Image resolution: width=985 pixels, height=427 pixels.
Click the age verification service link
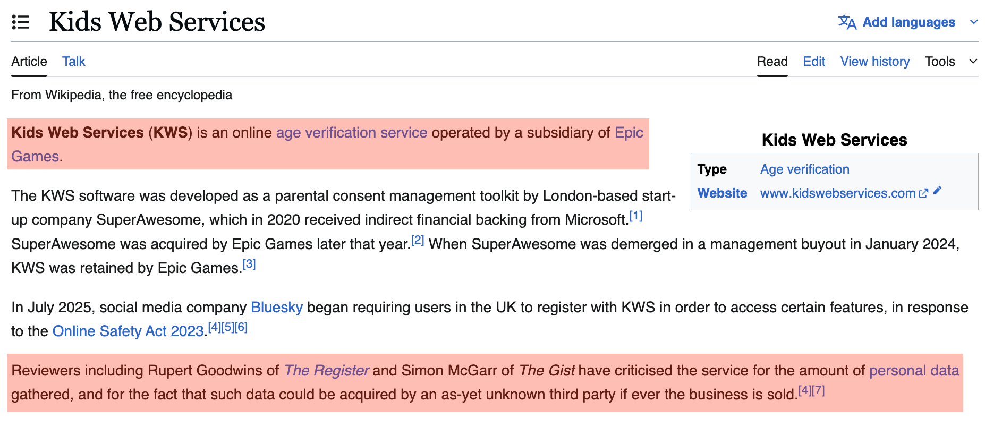point(351,133)
